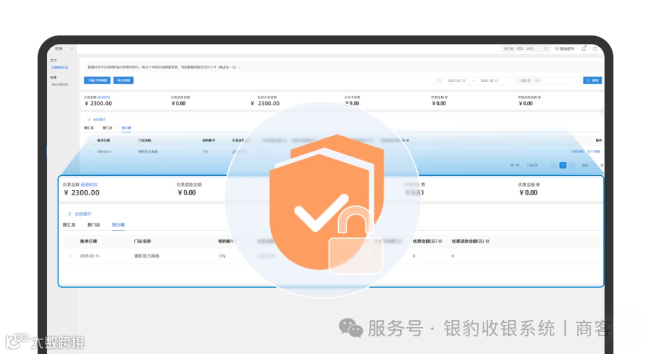Viewport: 651px width, 354px height.
Task: Click info icon beside 优惠退款金额(元) column header
Action: pyautogui.click(x=488, y=241)
